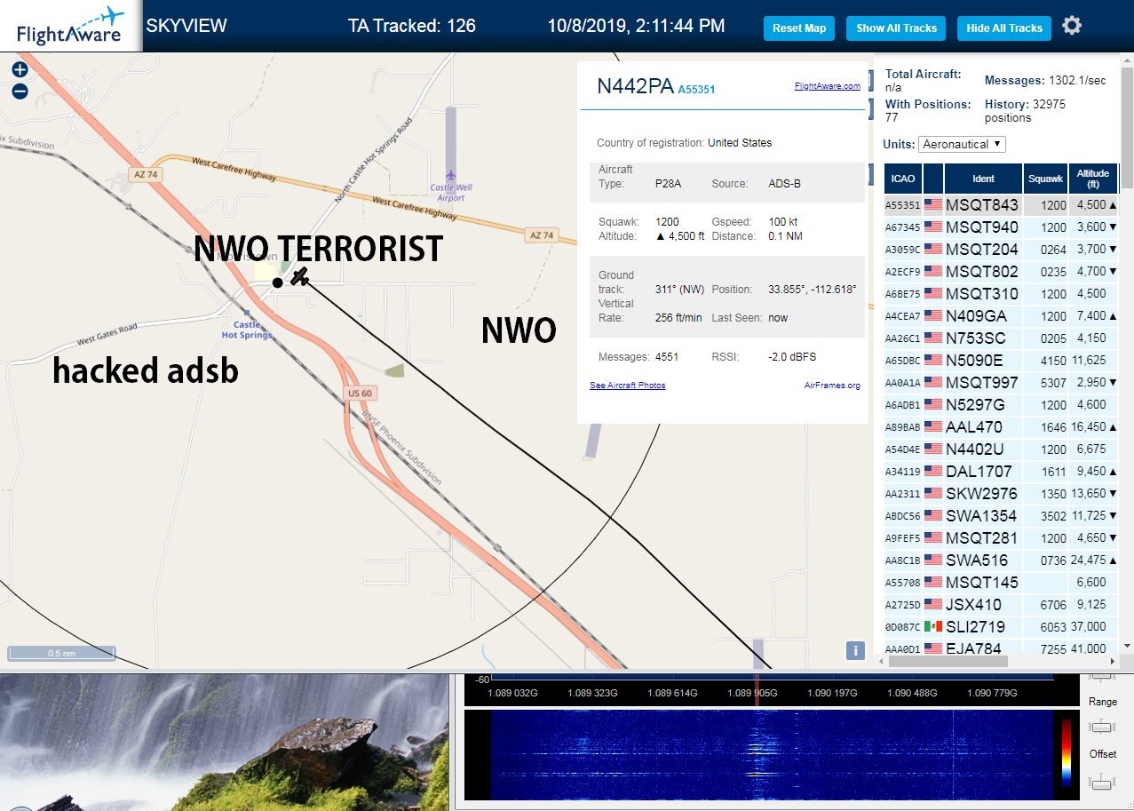Open the FlightAware.com link in aircraft panel
The width and height of the screenshot is (1134, 811).
(827, 86)
